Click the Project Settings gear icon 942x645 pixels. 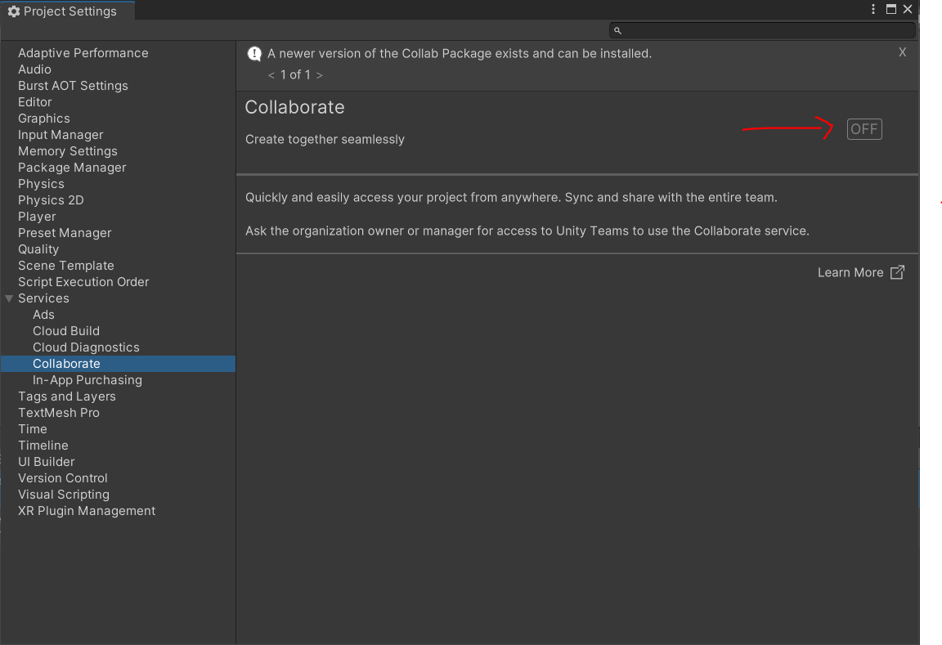point(13,11)
